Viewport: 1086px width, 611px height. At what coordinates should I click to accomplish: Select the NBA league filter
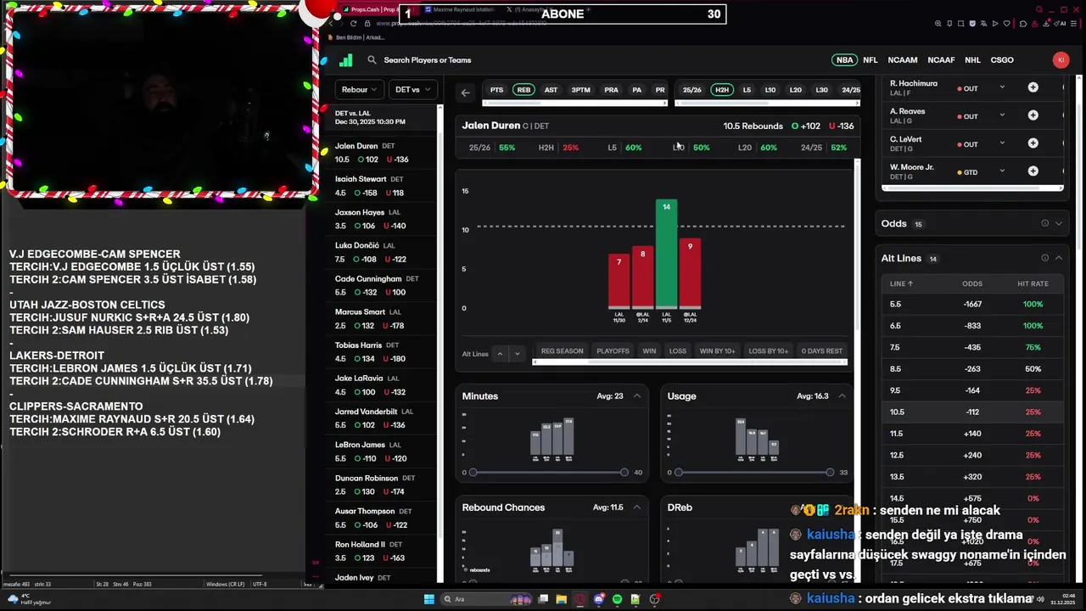tap(844, 60)
